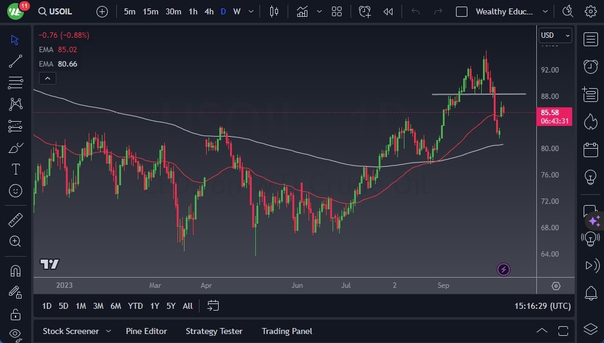The width and height of the screenshot is (604, 343).
Task: Expand the USD currency dropdown
Action: click(555, 35)
